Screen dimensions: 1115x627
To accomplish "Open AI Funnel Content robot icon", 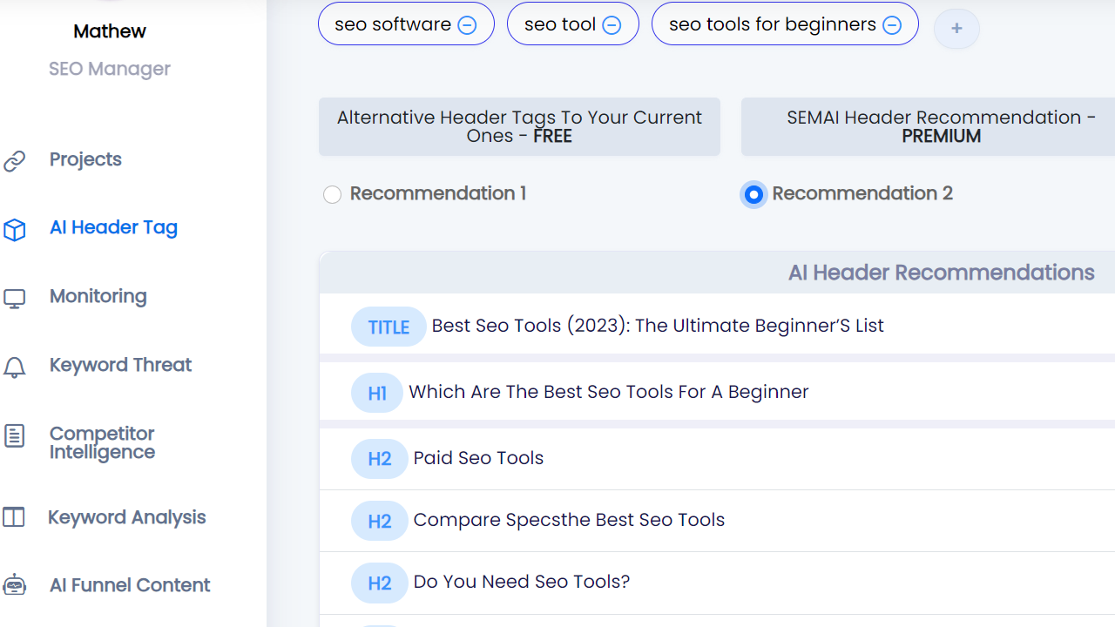I will (x=15, y=584).
